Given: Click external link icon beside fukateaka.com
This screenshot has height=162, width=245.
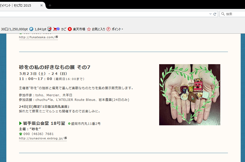Looking at the screenshot, I should tap(57, 37).
